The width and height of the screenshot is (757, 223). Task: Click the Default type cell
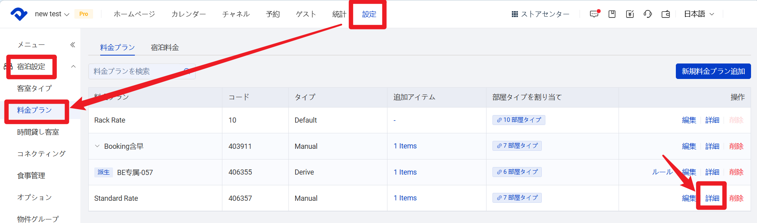coord(306,120)
